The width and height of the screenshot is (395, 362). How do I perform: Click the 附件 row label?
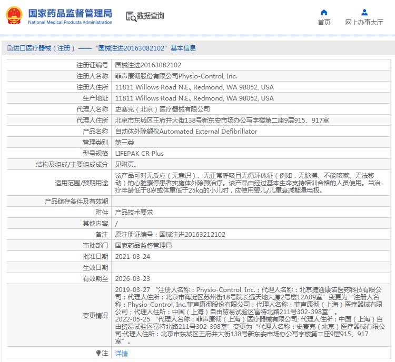point(102,213)
